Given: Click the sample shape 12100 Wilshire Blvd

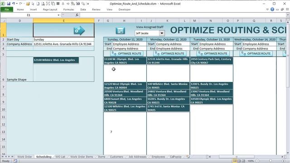Looking at the screenshot, I should coord(56,60).
